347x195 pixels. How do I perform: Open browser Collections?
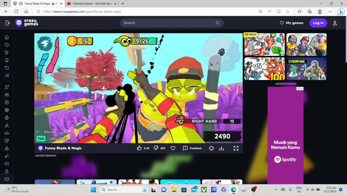coord(310,11)
